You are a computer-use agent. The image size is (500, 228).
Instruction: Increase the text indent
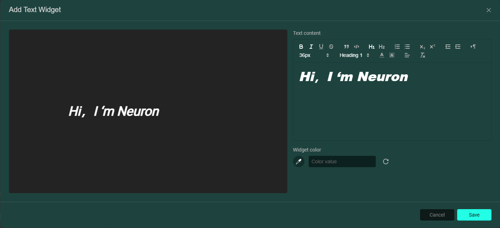458,47
